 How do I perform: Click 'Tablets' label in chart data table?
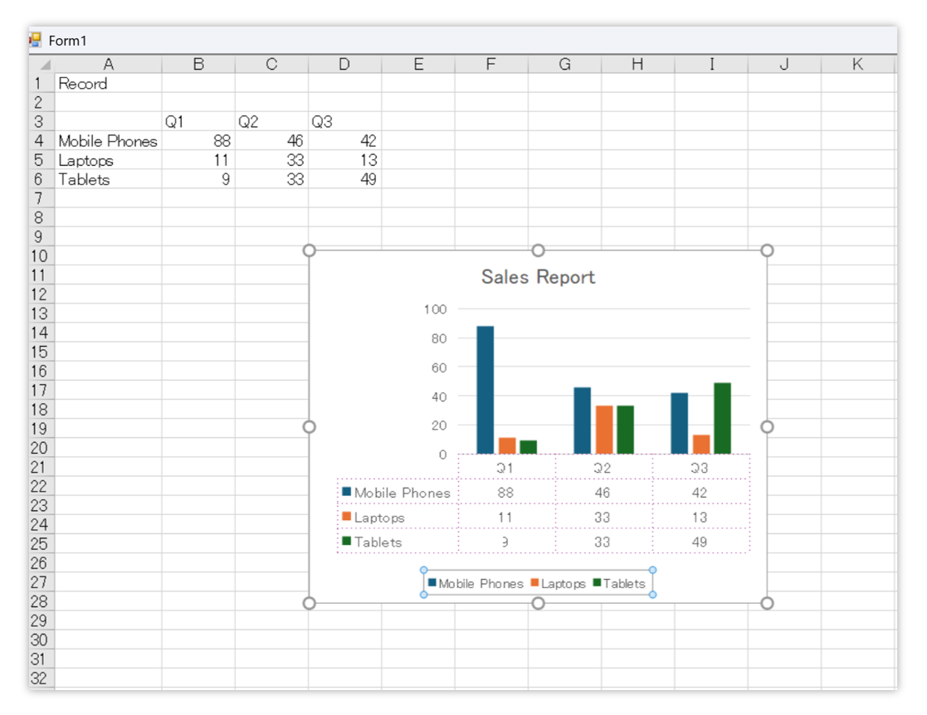pyautogui.click(x=378, y=542)
